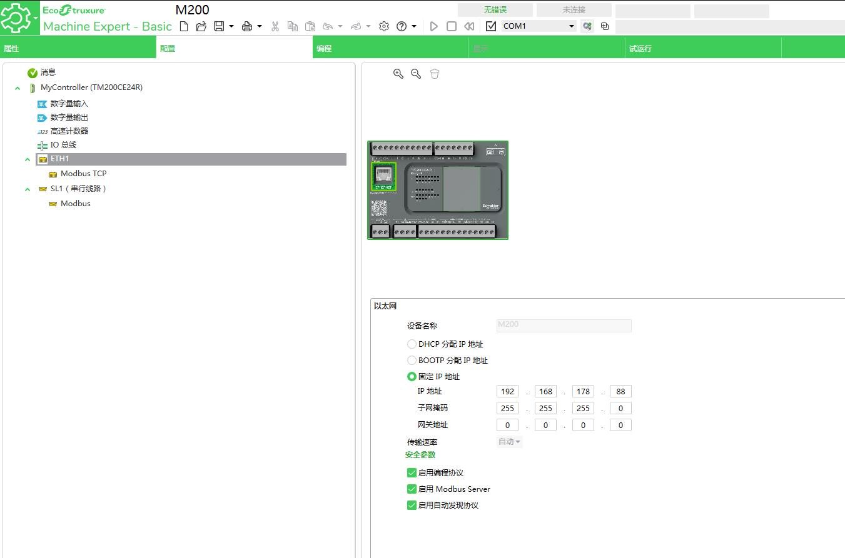
Task: Click the rewind initialize controller icon
Action: click(469, 26)
